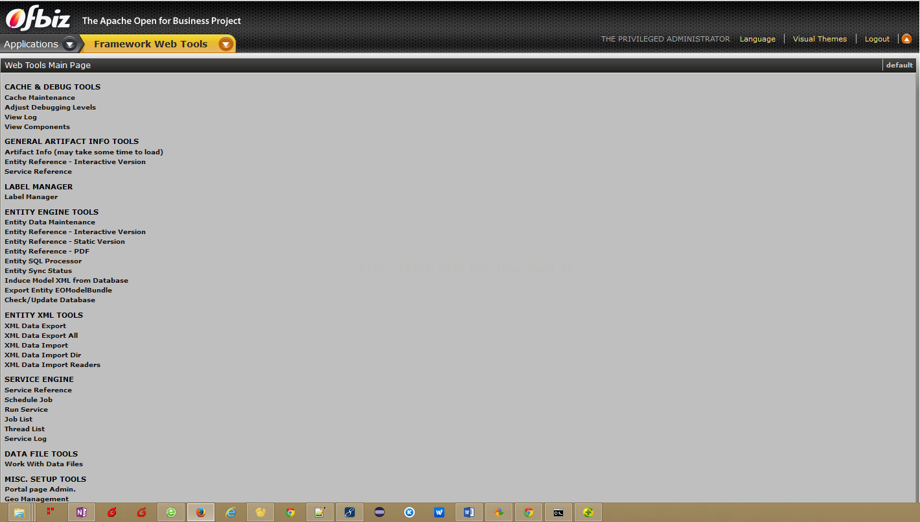The image size is (920, 522).
Task: Open Service Reference under Service Engine
Action: (38, 390)
